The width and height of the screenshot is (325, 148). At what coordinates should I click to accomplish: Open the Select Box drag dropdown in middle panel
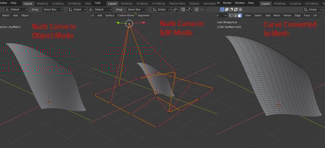pos(137,9)
